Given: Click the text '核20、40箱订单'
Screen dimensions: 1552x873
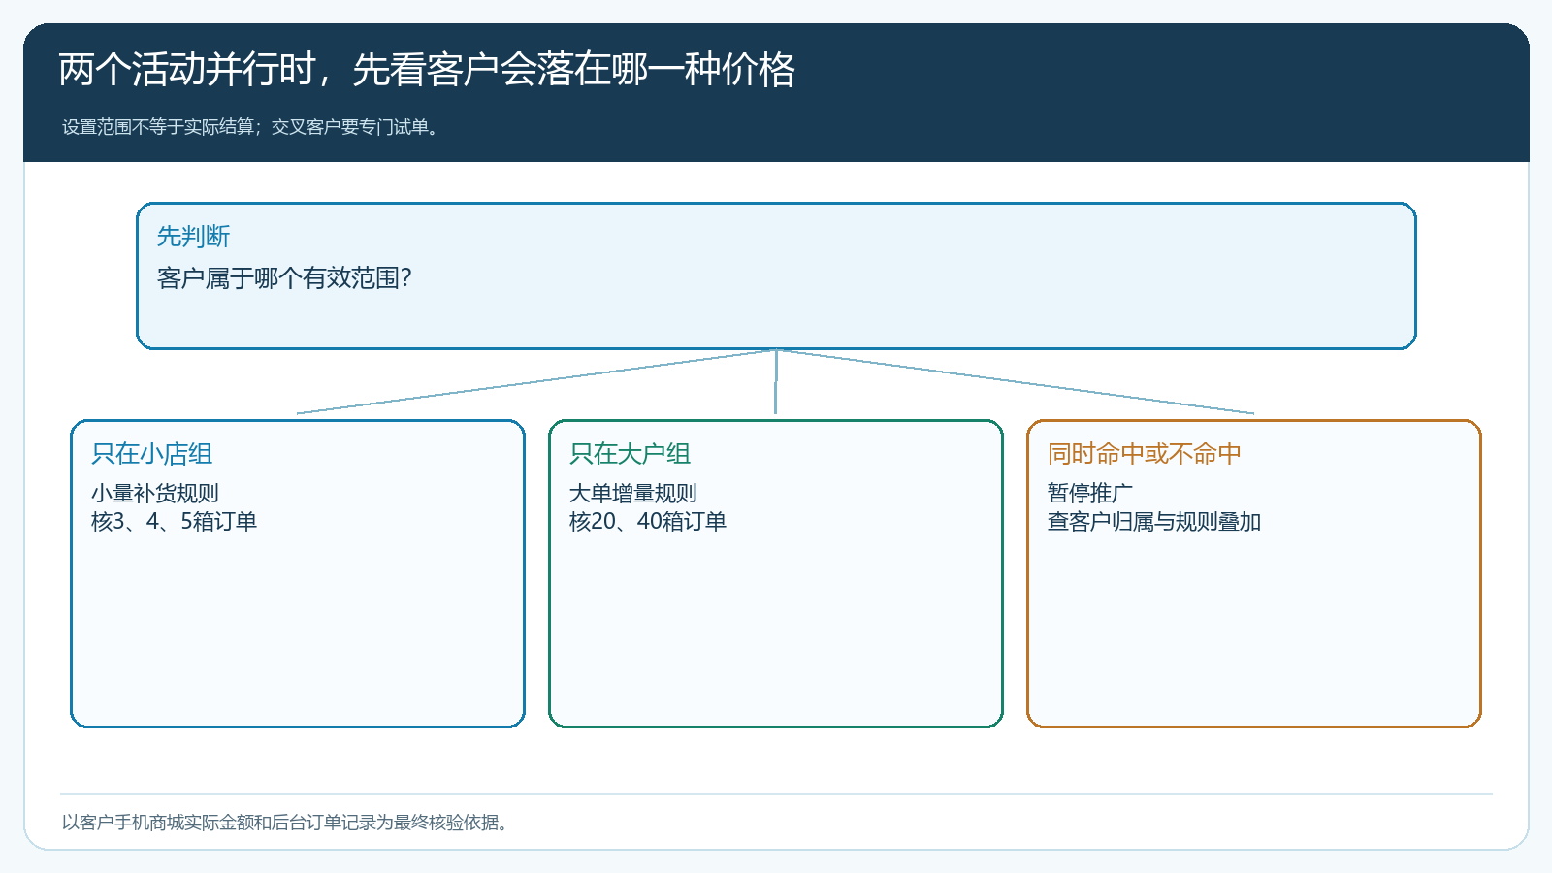Looking at the screenshot, I should click(x=648, y=522).
